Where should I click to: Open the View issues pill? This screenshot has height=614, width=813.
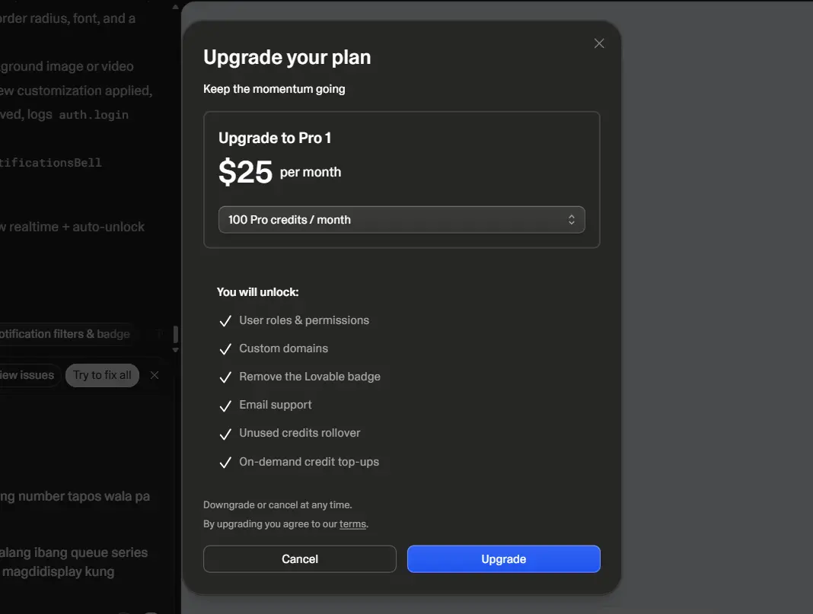pyautogui.click(x=28, y=375)
